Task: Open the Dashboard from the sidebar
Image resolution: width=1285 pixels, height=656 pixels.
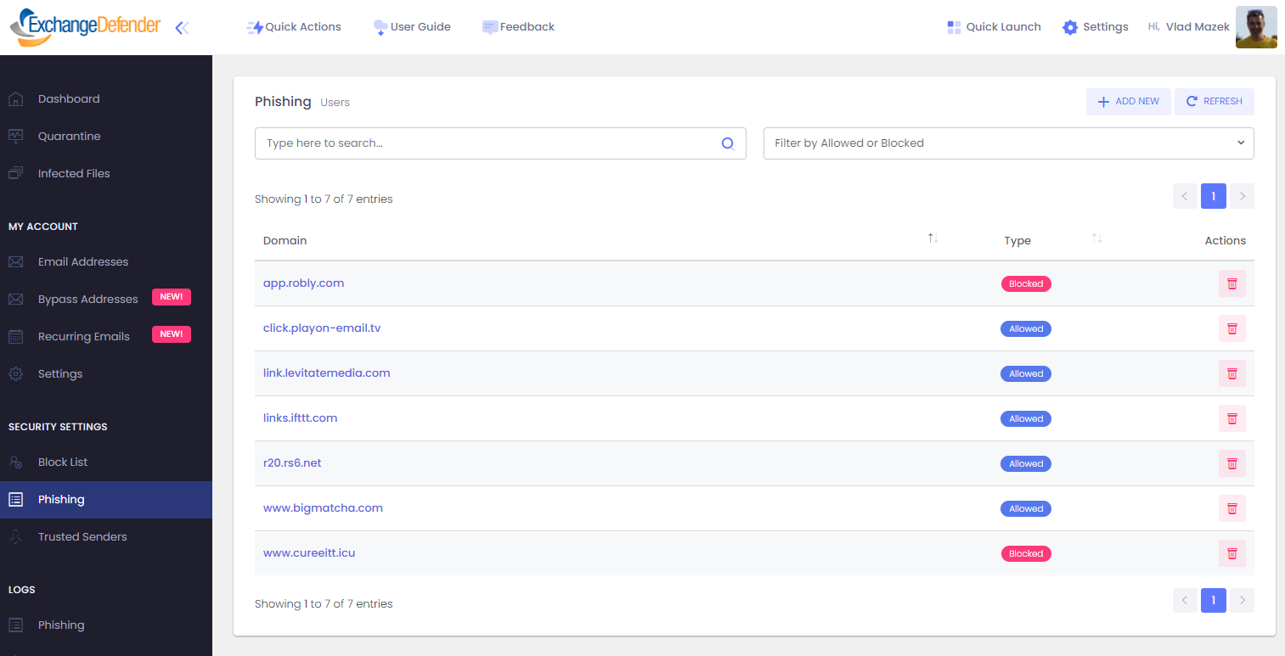Action: (69, 98)
